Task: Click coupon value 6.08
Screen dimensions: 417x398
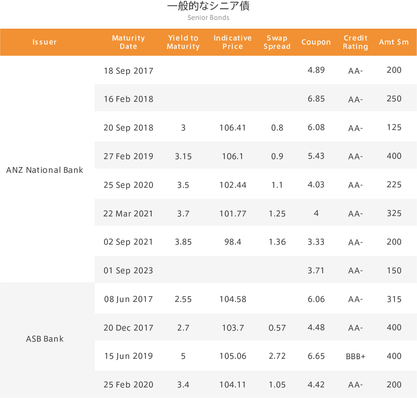Action: [x=316, y=127]
